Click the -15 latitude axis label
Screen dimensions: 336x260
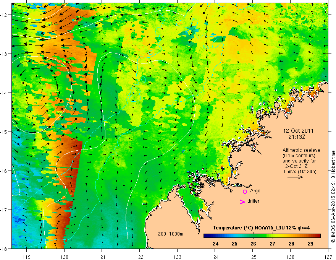point(4,132)
